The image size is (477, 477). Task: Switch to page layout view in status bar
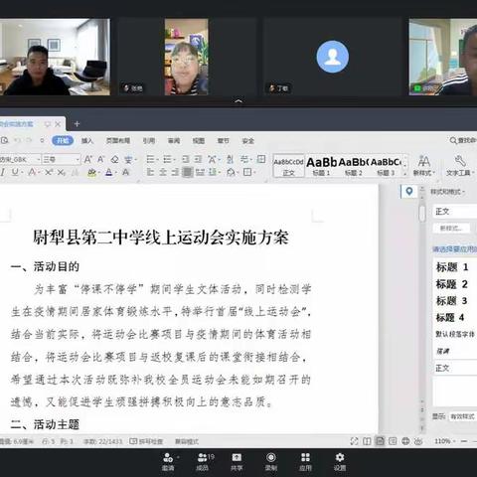tap(380, 441)
